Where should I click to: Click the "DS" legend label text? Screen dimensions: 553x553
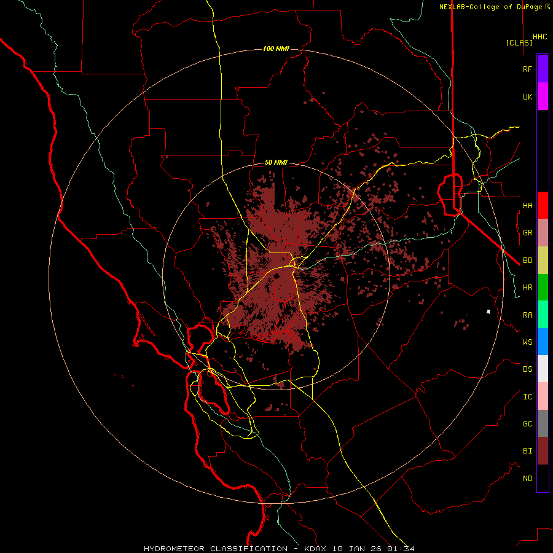point(527,369)
